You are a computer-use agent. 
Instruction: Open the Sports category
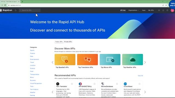32,50
